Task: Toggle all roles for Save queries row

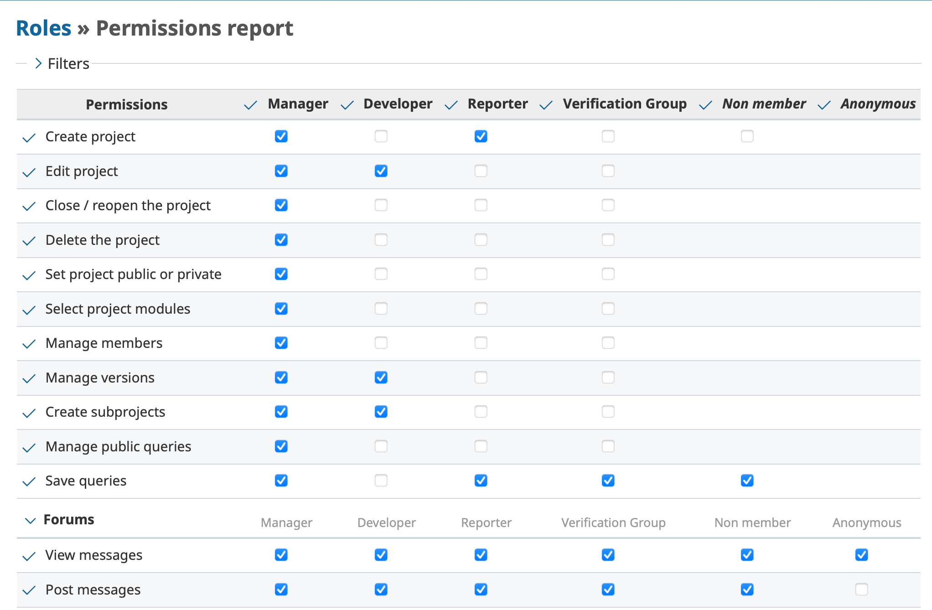Action: click(28, 482)
